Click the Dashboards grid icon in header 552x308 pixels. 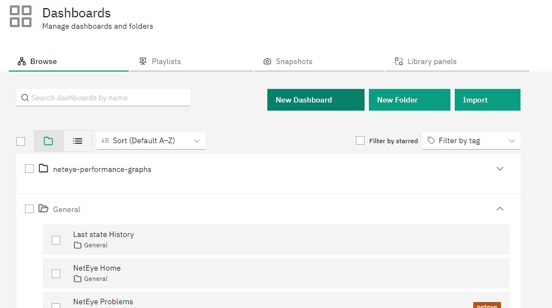coord(21,16)
